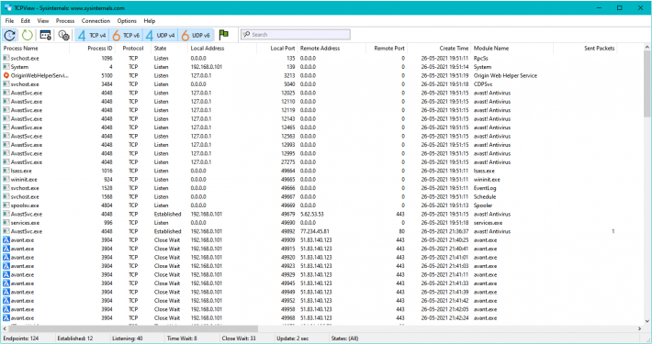Click the AvastSvc.exe icon for port 12025
Viewport: 652px width, 344px height.
(x=6, y=93)
